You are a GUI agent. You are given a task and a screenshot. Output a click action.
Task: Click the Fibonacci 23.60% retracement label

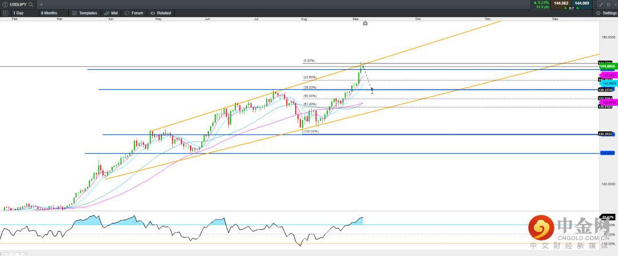(x=310, y=77)
